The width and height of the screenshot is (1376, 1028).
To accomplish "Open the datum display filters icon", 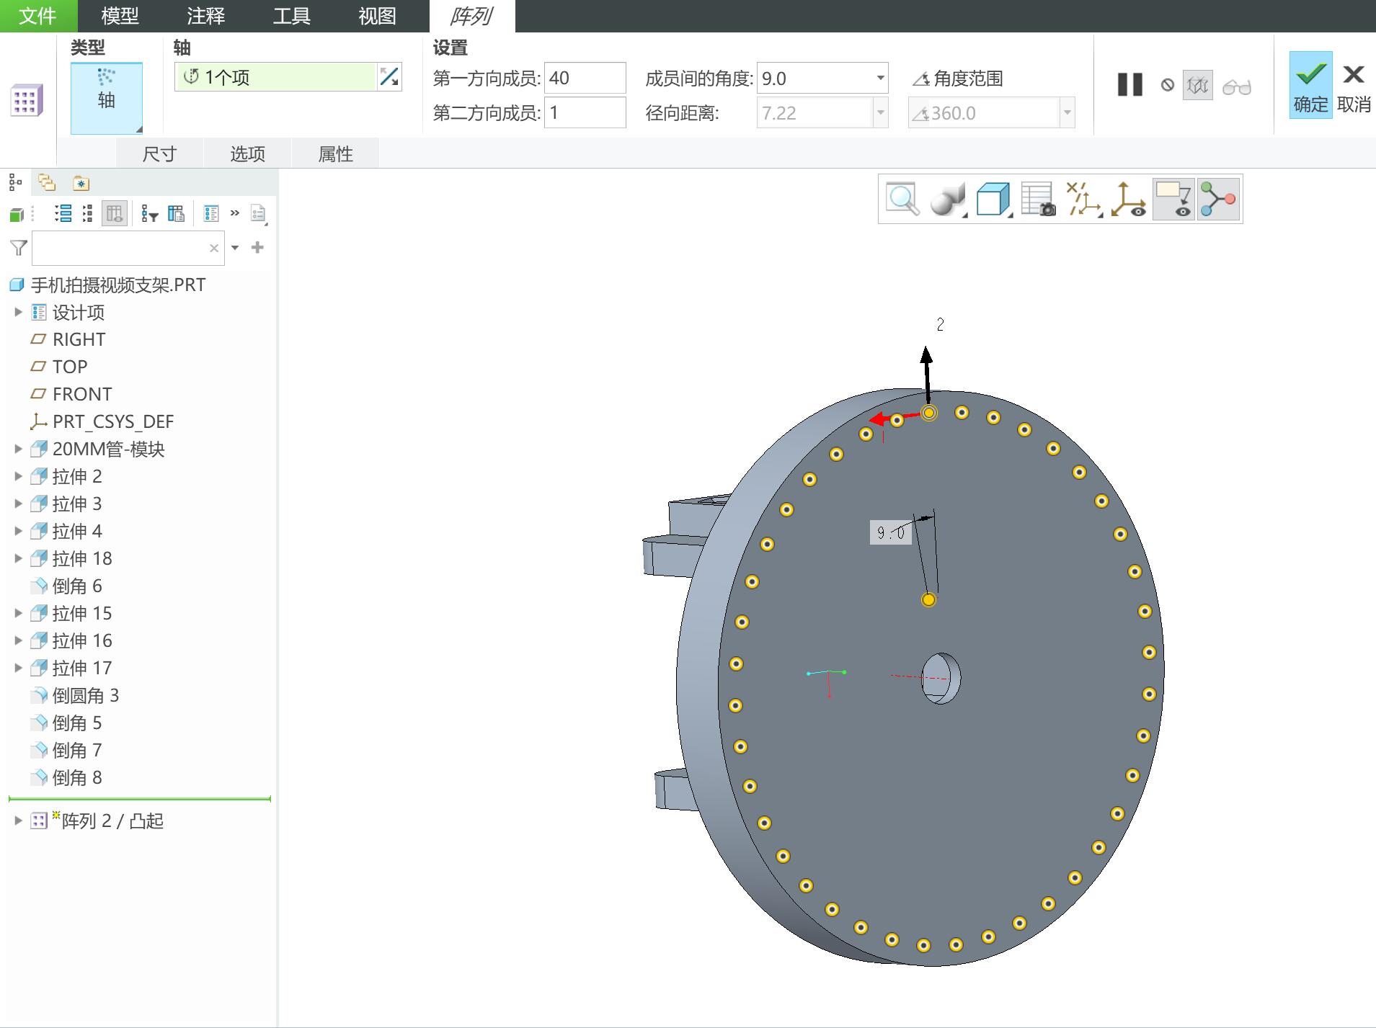I will pyautogui.click(x=1083, y=199).
